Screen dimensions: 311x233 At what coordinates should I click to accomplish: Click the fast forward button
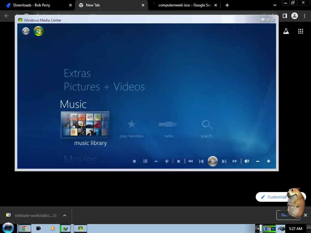click(x=235, y=161)
